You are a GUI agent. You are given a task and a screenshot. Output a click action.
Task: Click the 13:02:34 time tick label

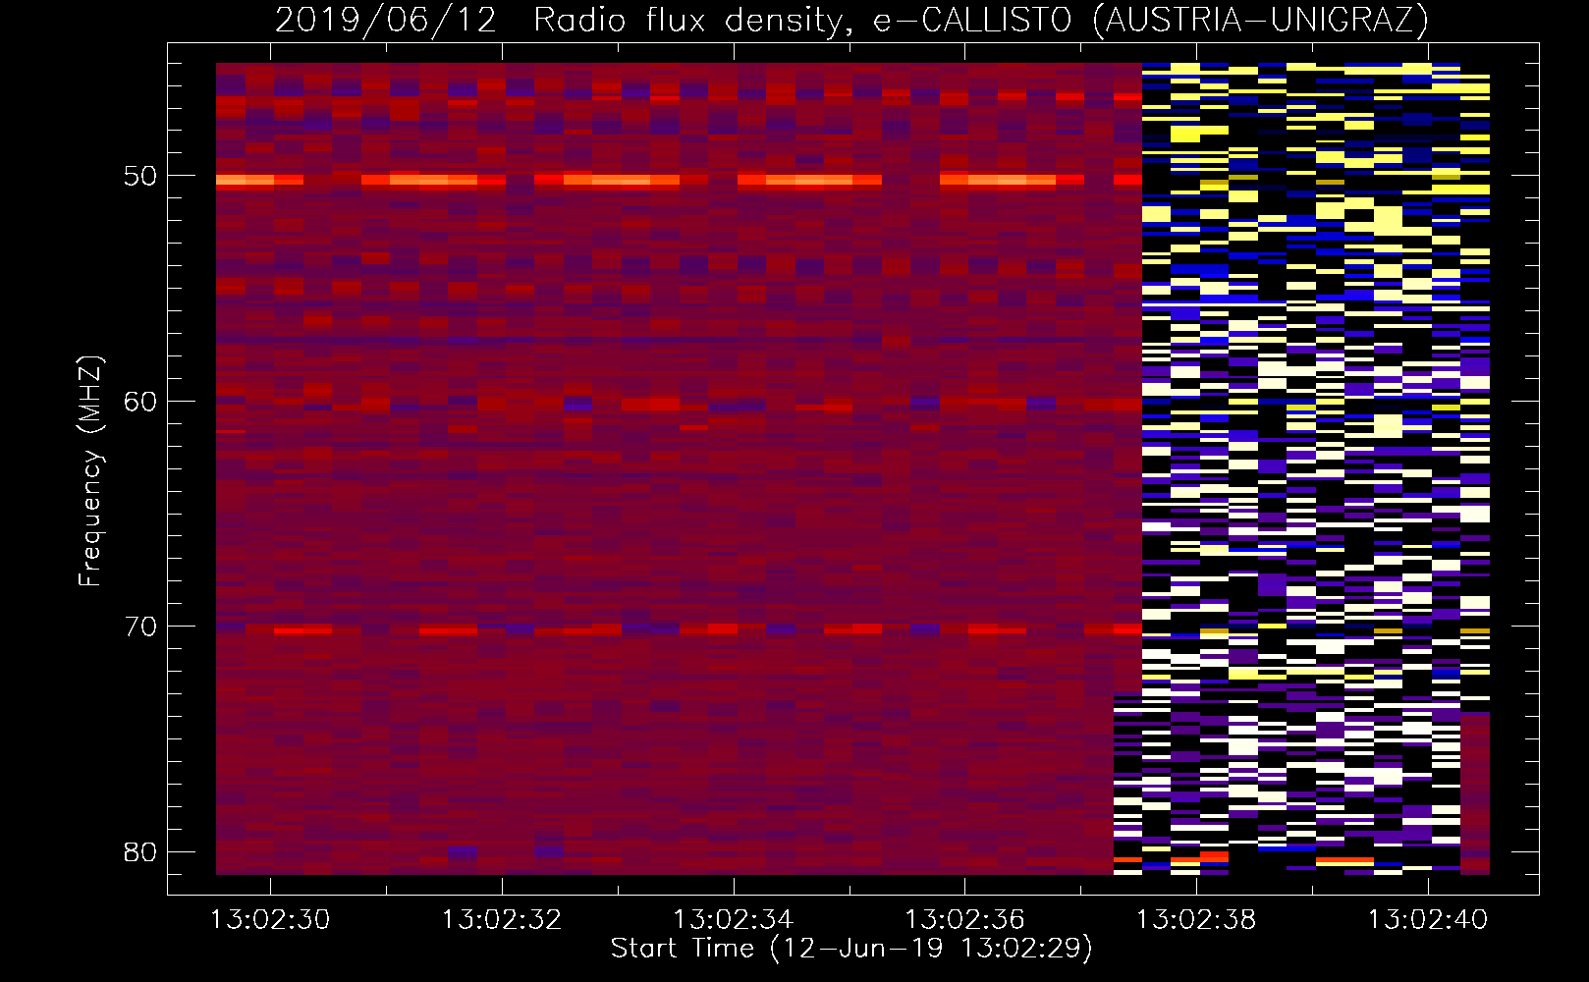733,919
